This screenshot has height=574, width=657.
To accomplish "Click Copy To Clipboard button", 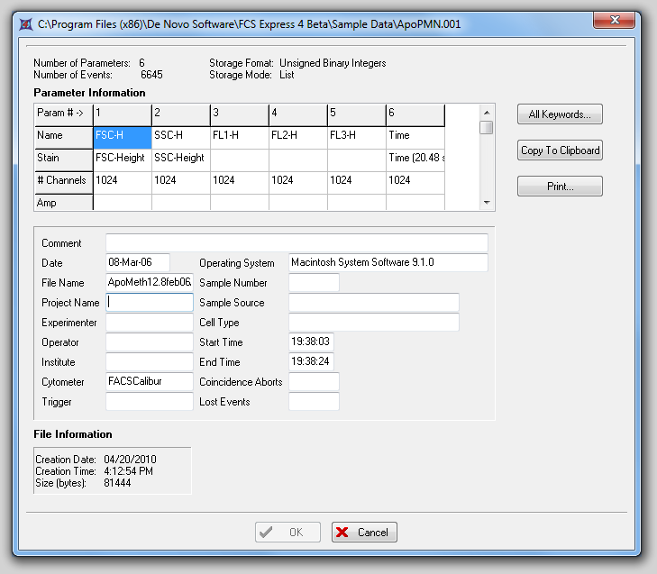I will (560, 150).
